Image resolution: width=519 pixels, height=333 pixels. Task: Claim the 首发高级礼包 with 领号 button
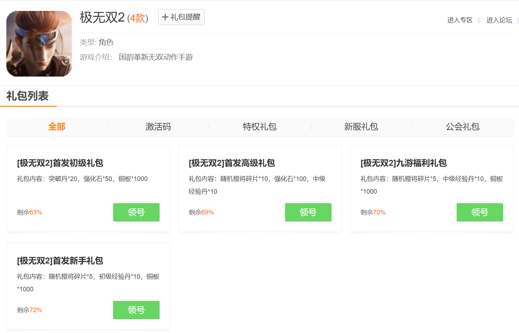(308, 212)
